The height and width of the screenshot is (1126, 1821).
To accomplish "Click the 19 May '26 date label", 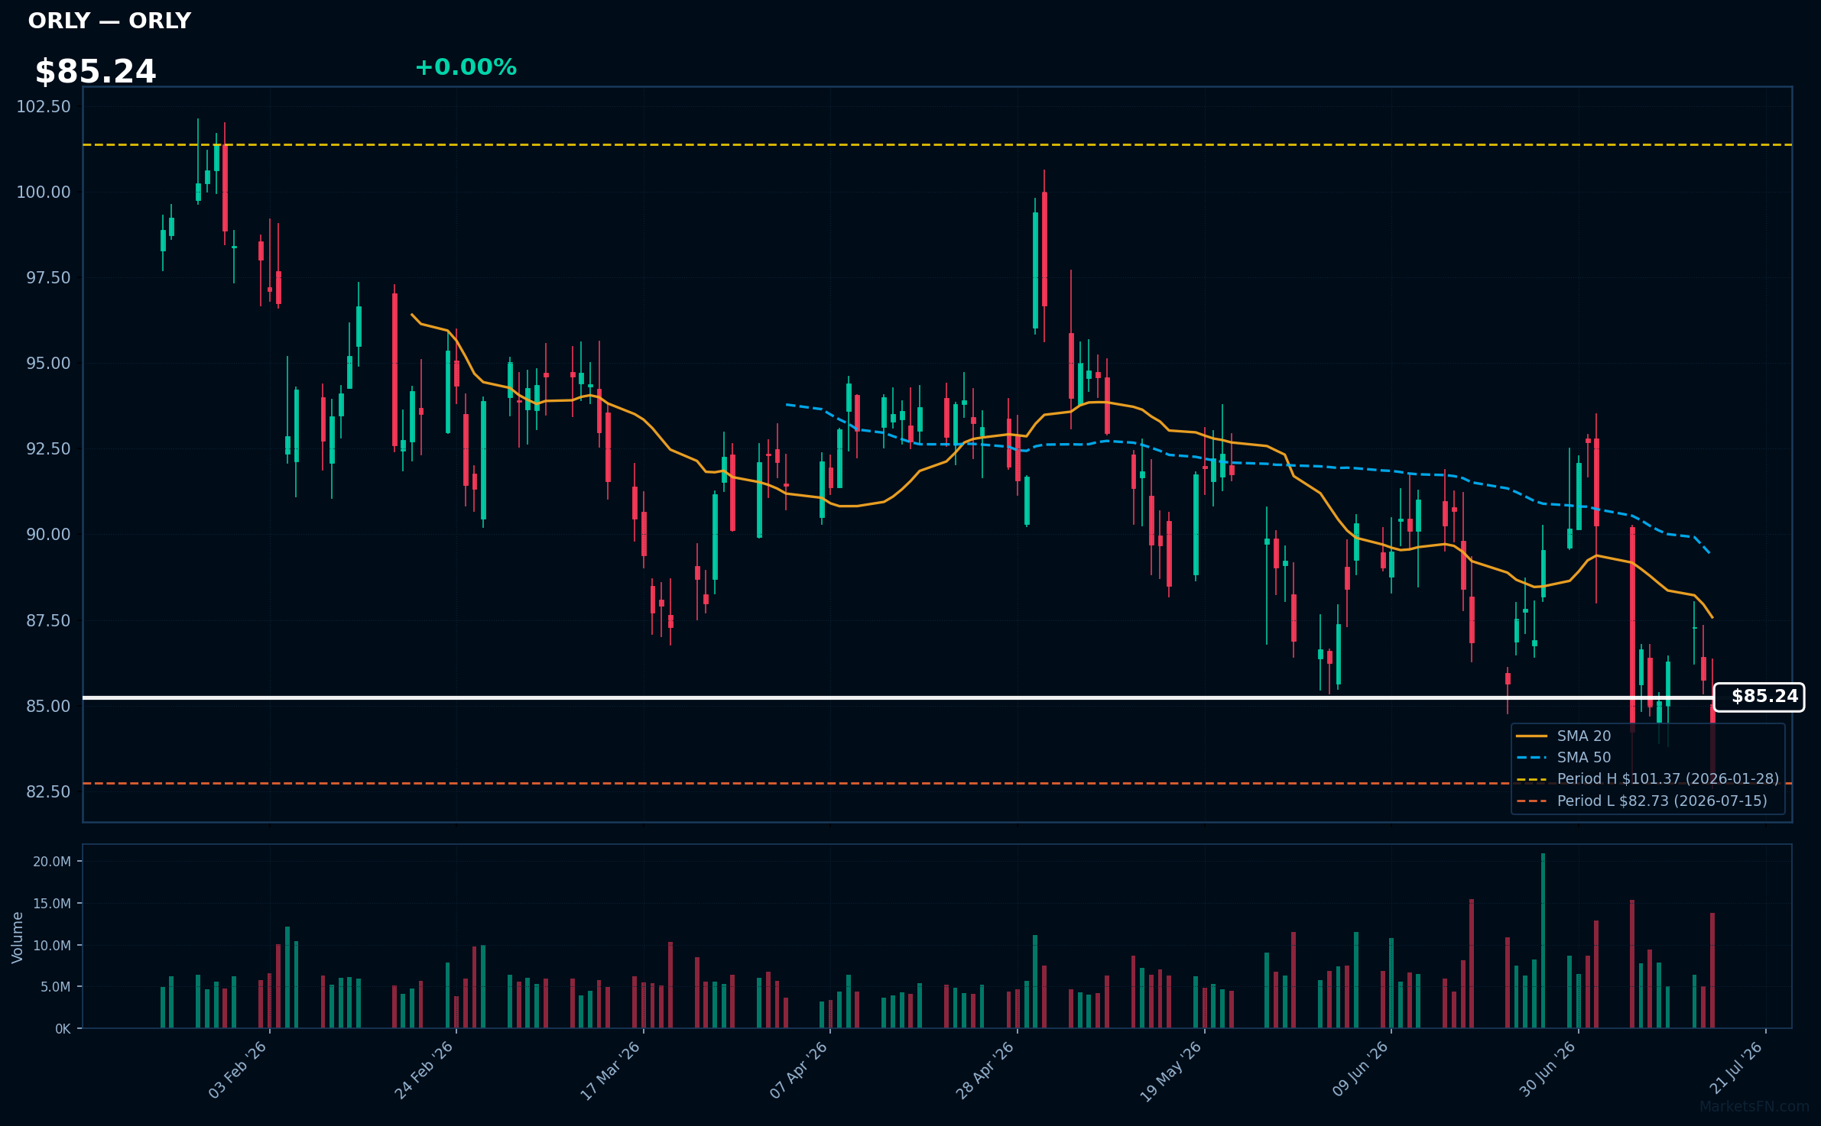I will [x=1171, y=1071].
